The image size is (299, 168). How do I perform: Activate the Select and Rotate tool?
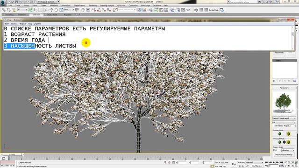[56, 10]
